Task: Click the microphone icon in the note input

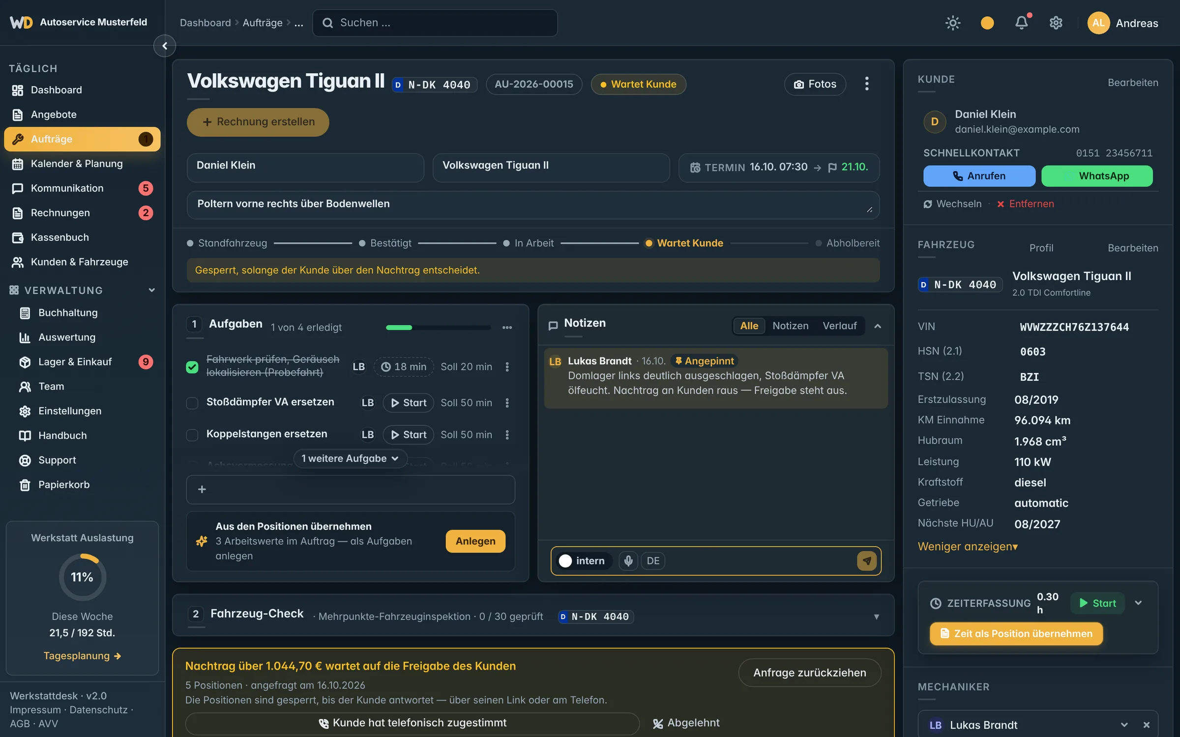Action: tap(628, 561)
